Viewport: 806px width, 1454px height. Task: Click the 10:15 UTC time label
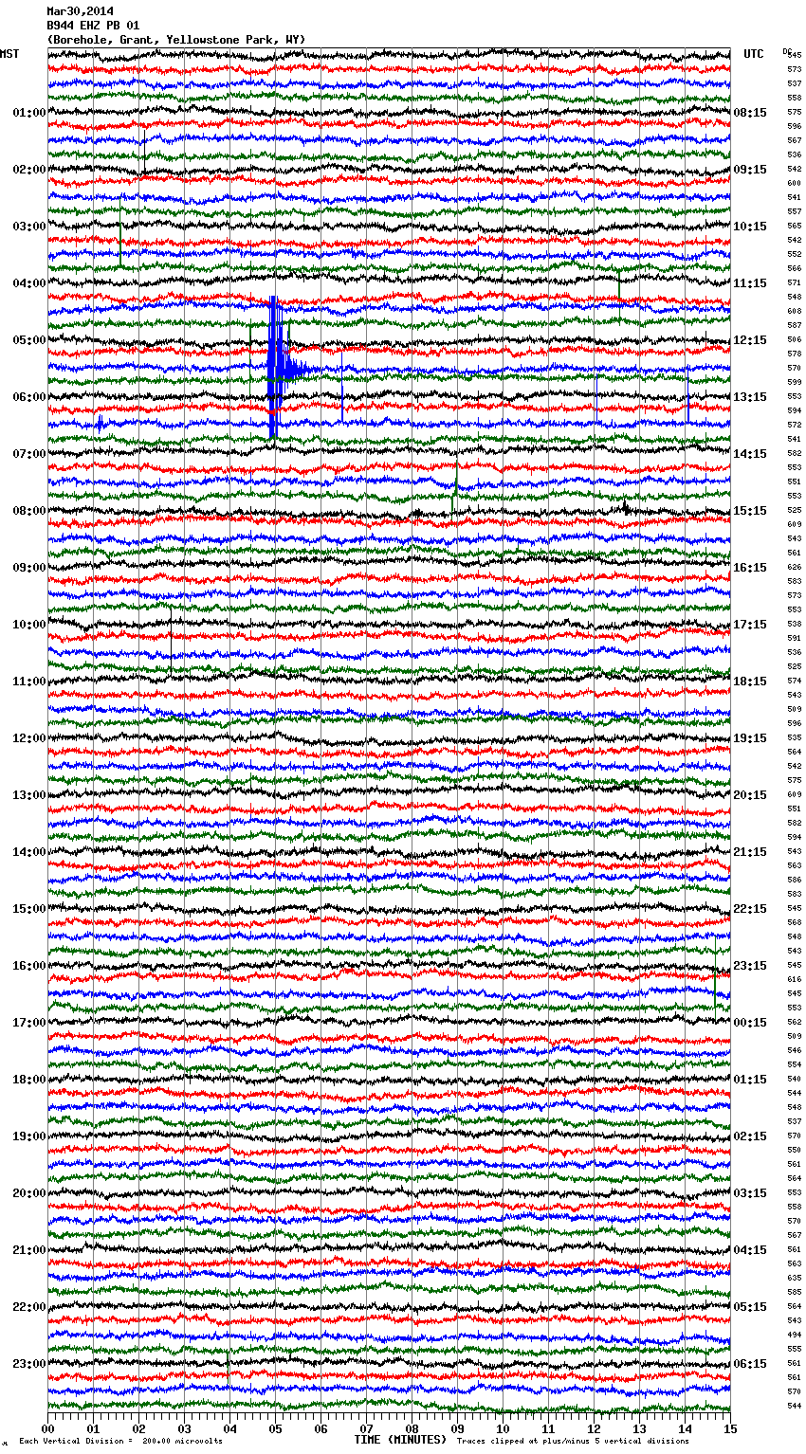click(750, 227)
